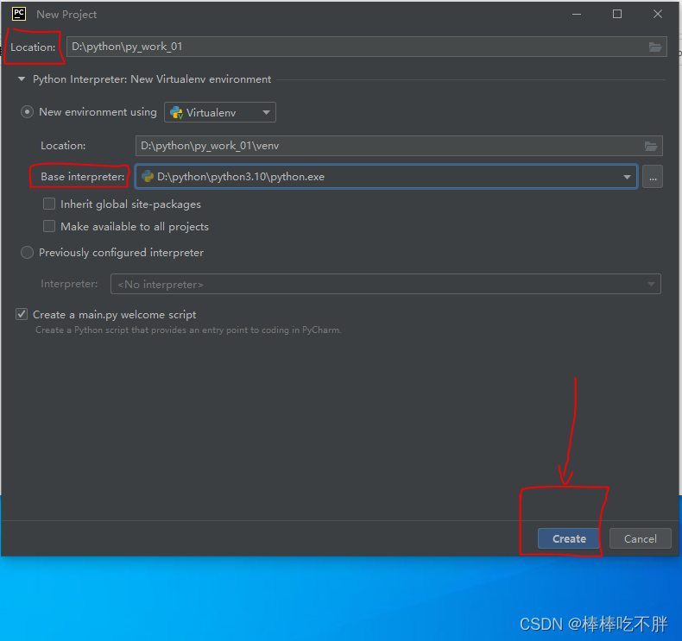Click the Create button
This screenshot has width=682, height=641.
[x=569, y=539]
